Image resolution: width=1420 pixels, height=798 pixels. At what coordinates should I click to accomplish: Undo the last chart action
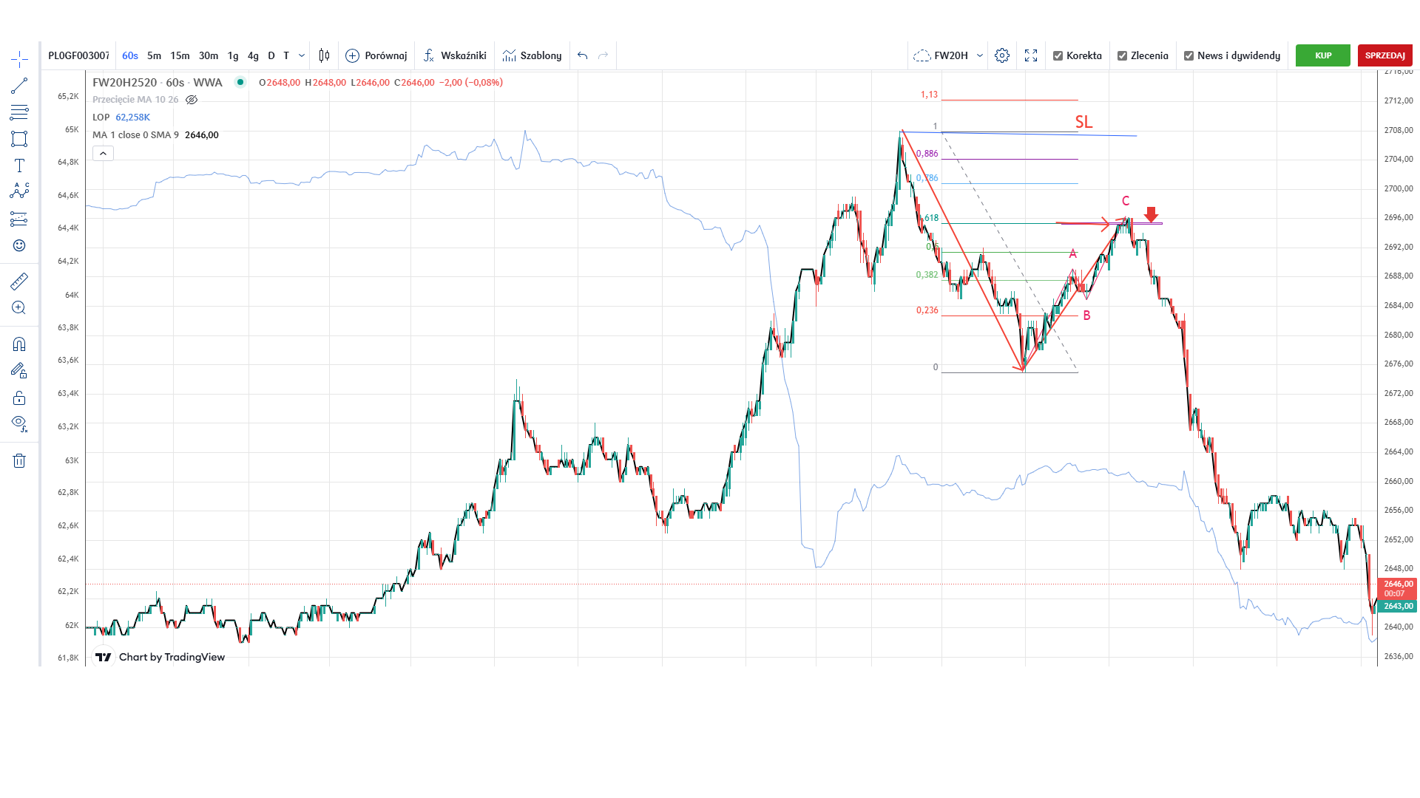(x=583, y=55)
